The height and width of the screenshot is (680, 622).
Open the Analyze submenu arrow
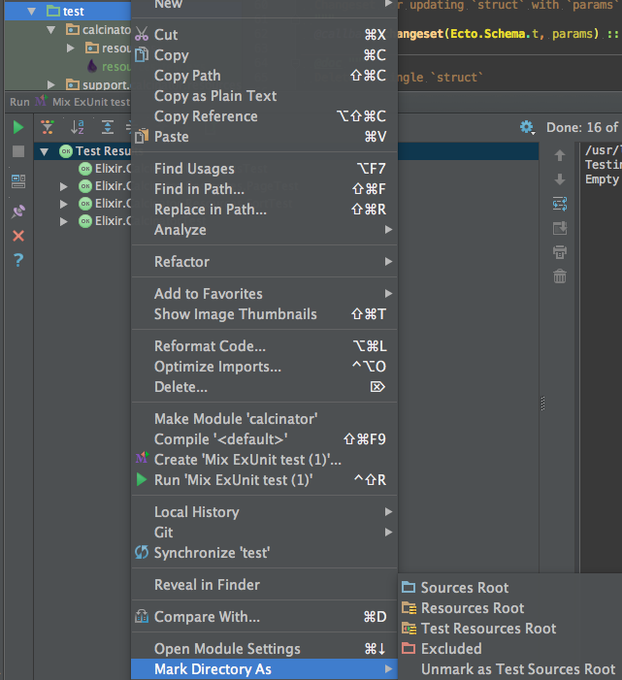click(x=388, y=229)
